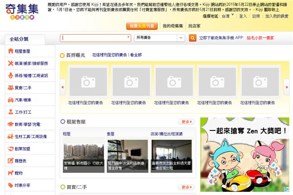Click the 奇集集 site logo

(x=22, y=12)
